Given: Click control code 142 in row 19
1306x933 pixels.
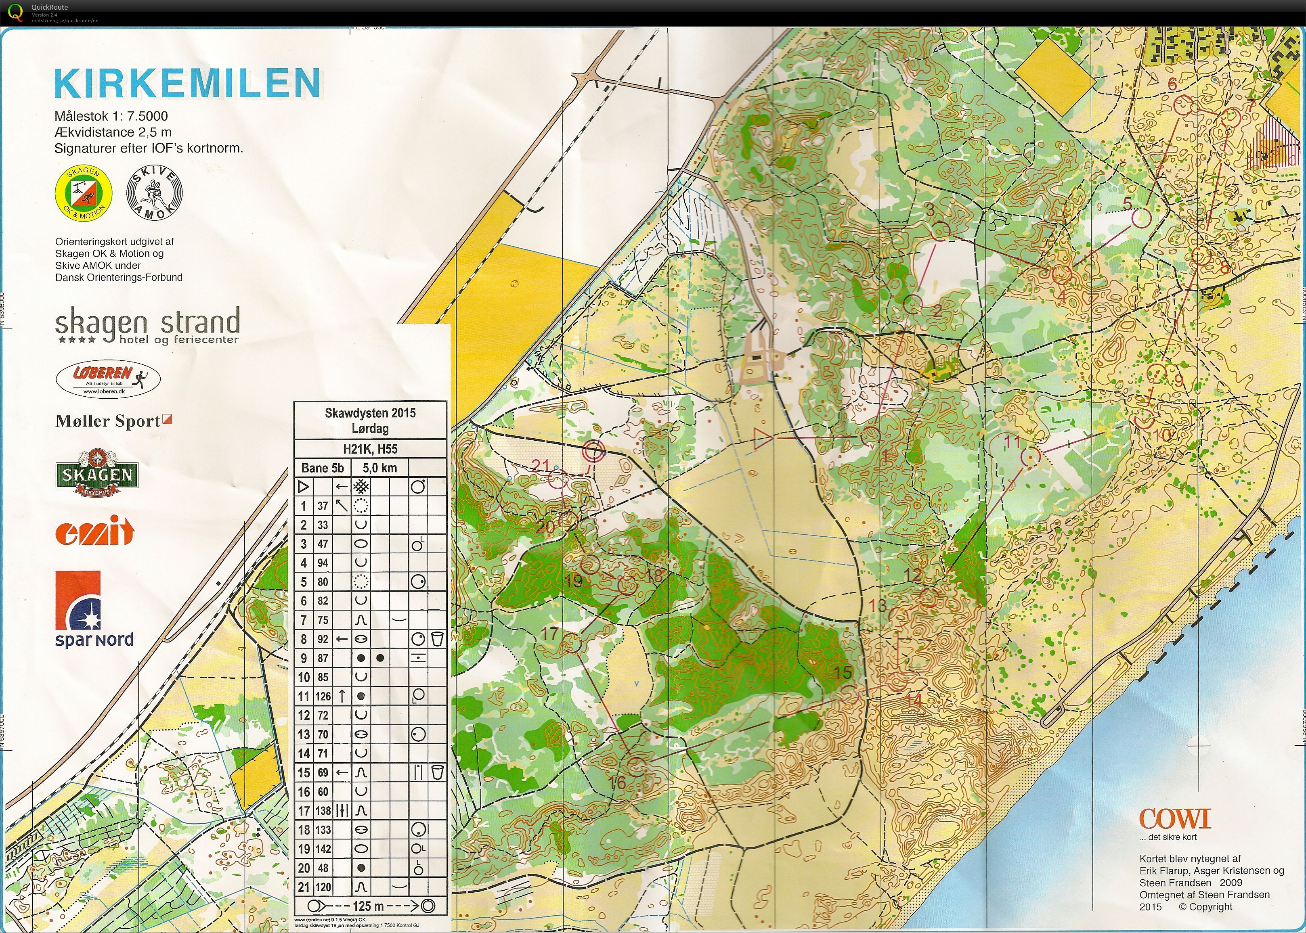Looking at the screenshot, I should [323, 849].
